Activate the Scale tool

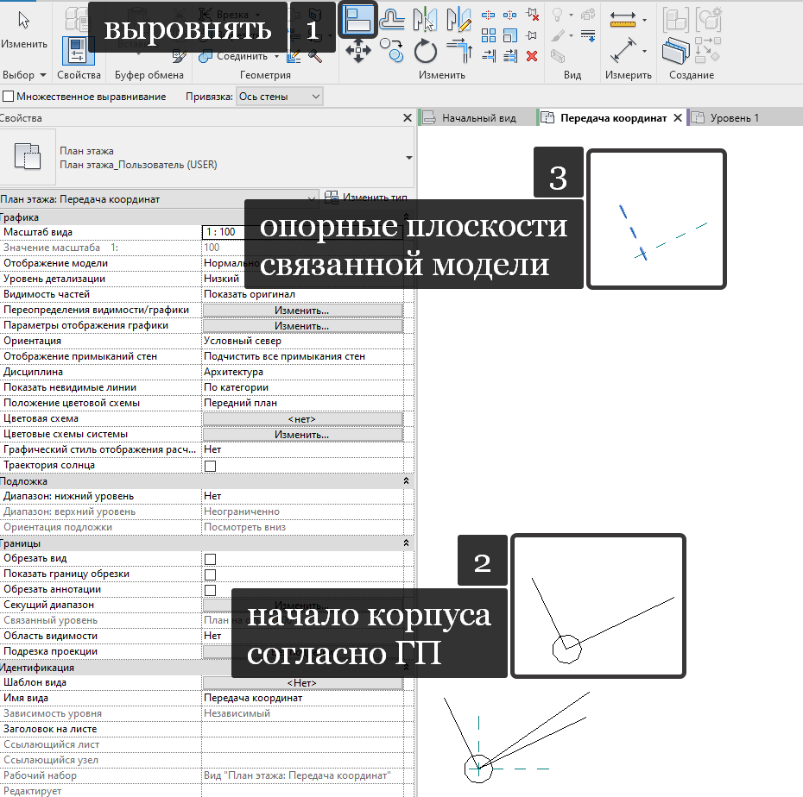510,35
